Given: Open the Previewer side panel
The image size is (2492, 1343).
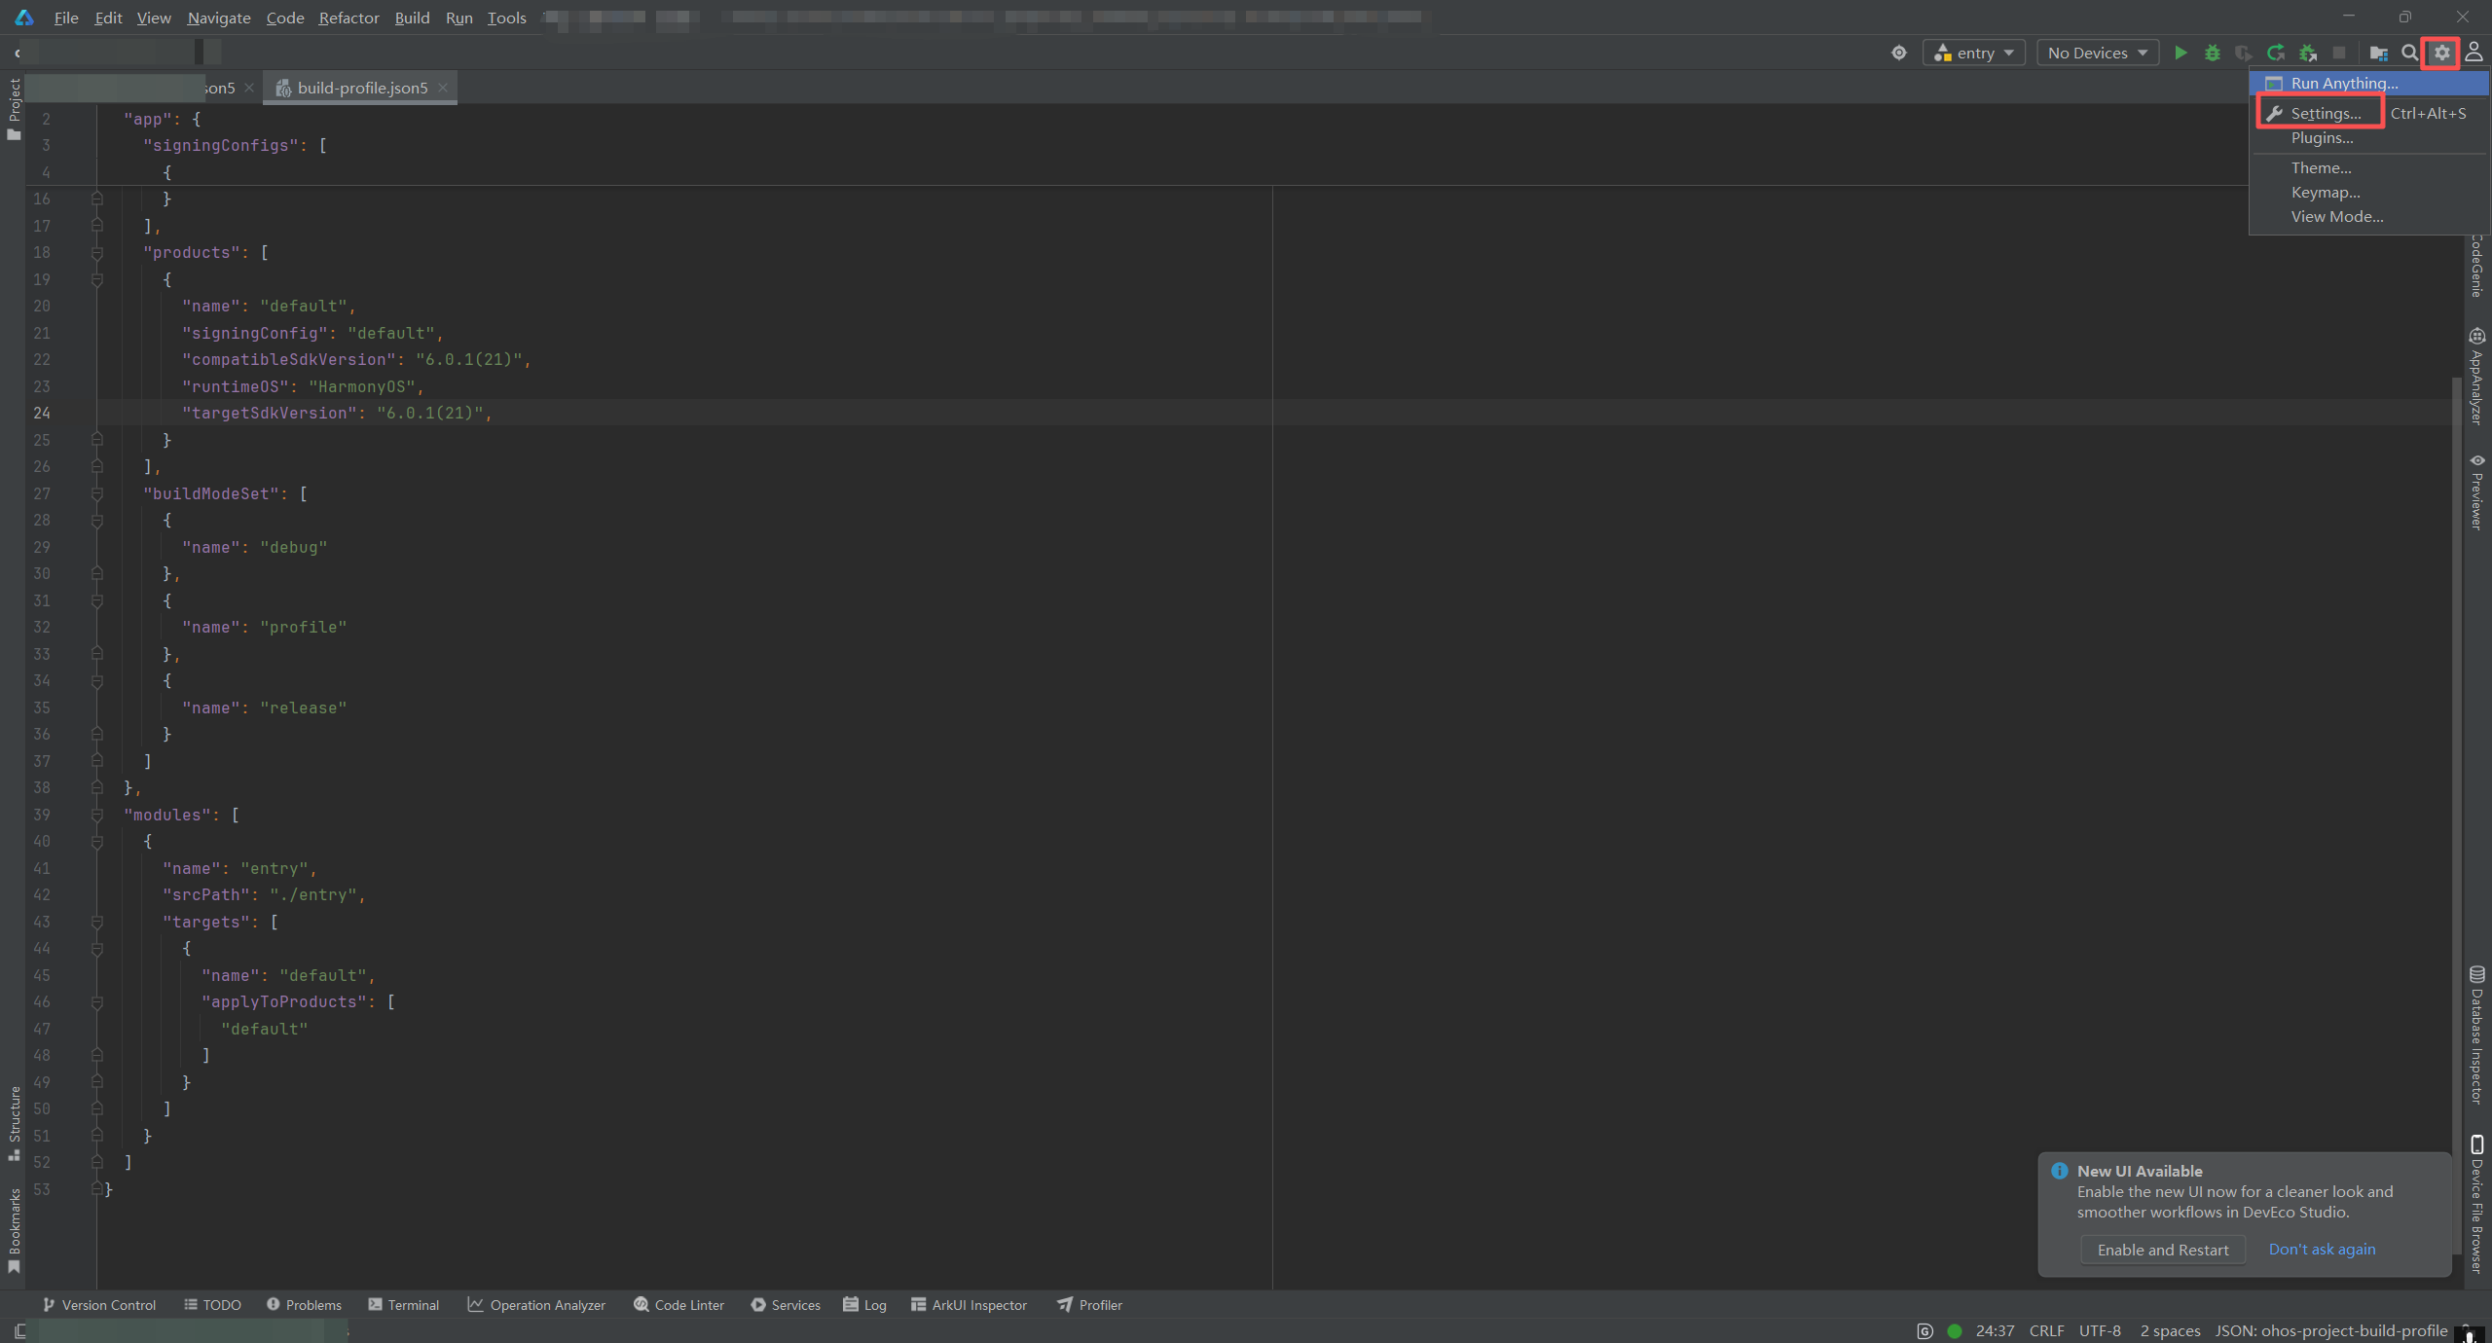Looking at the screenshot, I should [2476, 491].
